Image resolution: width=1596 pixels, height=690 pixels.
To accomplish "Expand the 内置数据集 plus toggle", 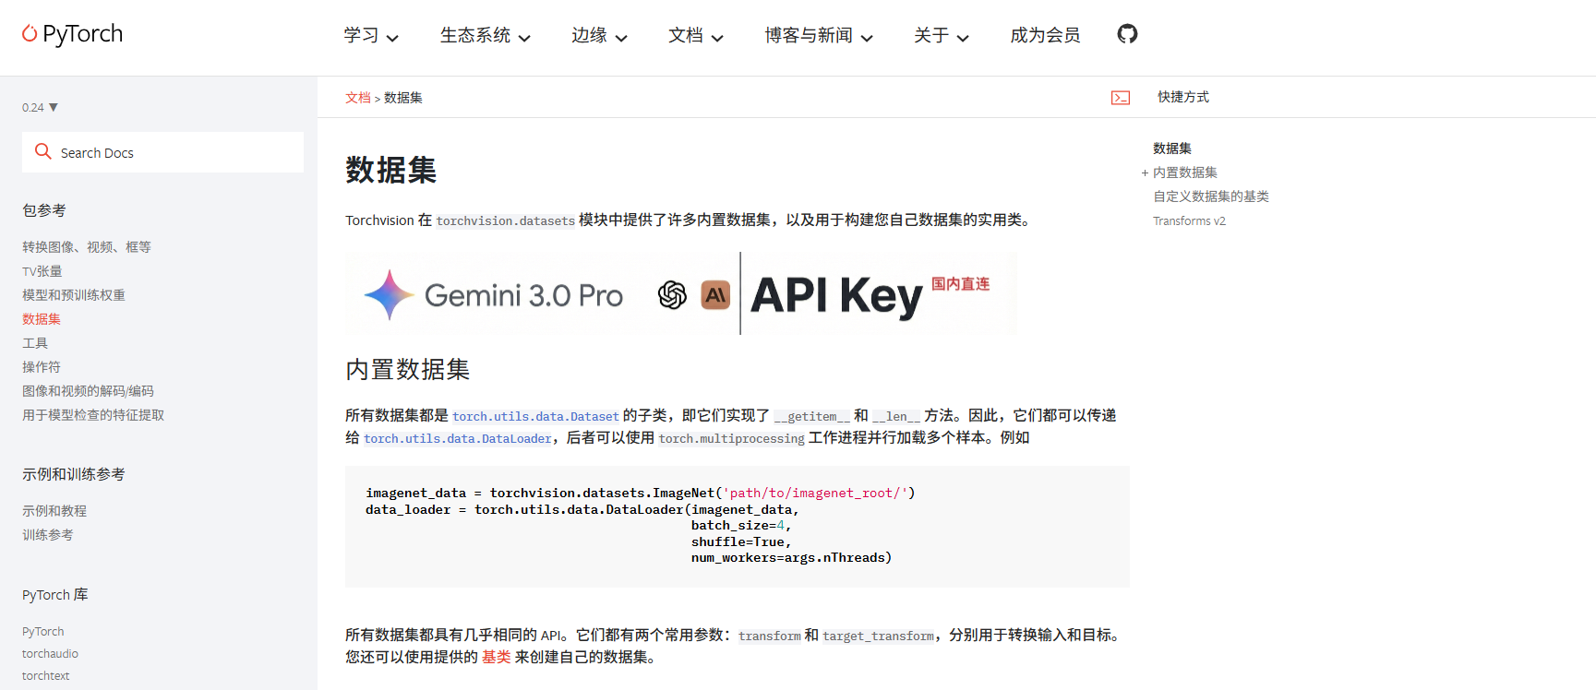I will coord(1145,173).
